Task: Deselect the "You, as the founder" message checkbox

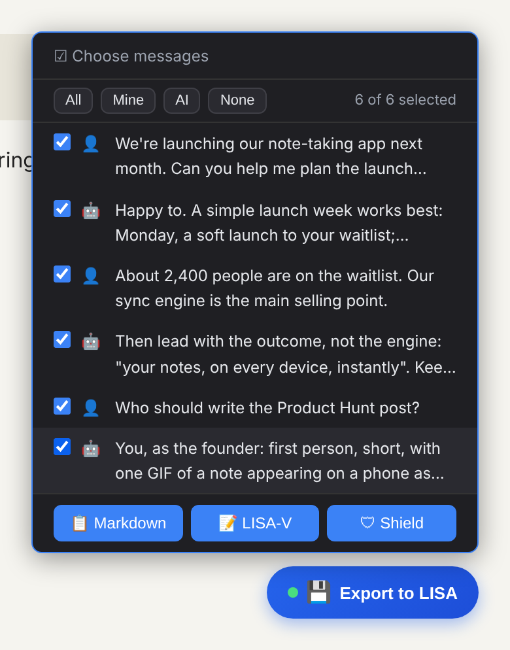Action: pos(62,447)
